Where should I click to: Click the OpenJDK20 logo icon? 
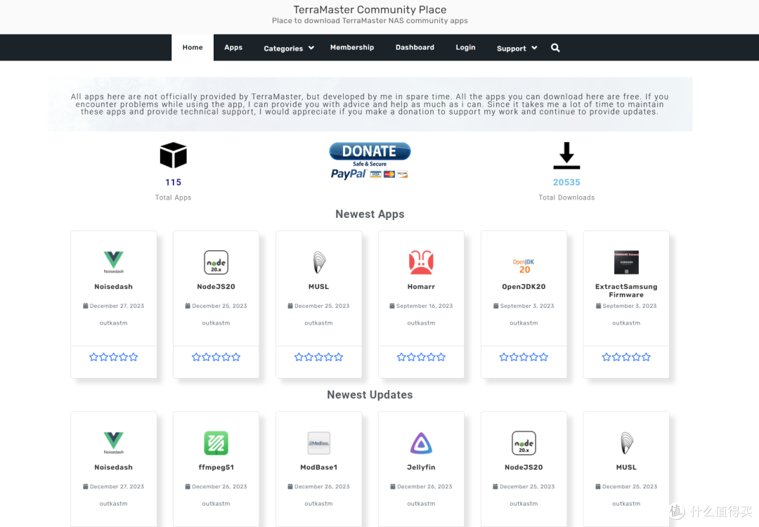(x=524, y=266)
